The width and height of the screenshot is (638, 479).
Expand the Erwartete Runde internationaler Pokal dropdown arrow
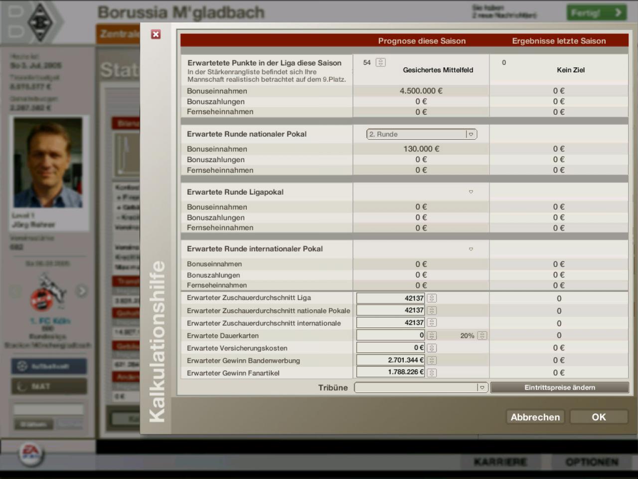point(471,249)
